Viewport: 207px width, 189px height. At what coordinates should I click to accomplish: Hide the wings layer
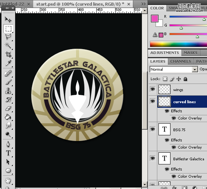[x=152, y=89]
